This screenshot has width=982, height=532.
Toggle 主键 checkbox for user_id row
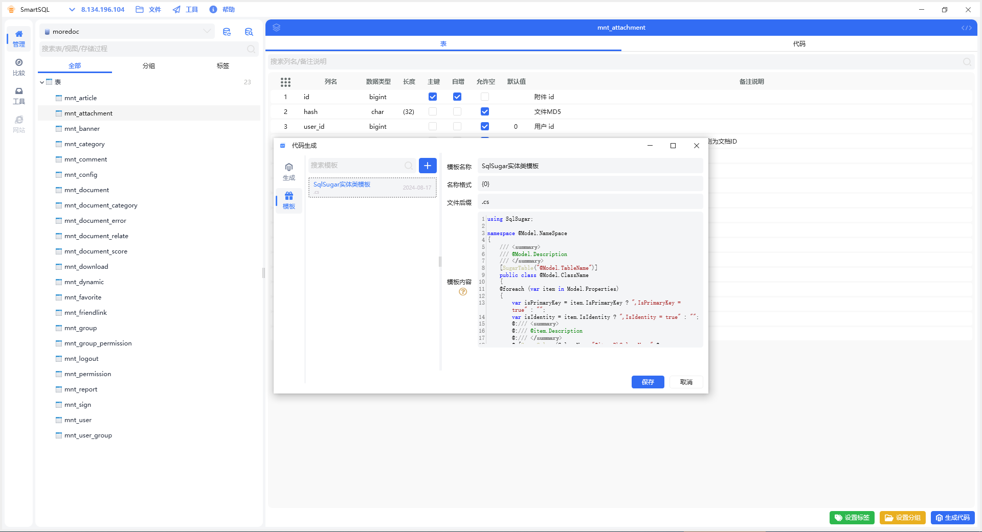433,126
